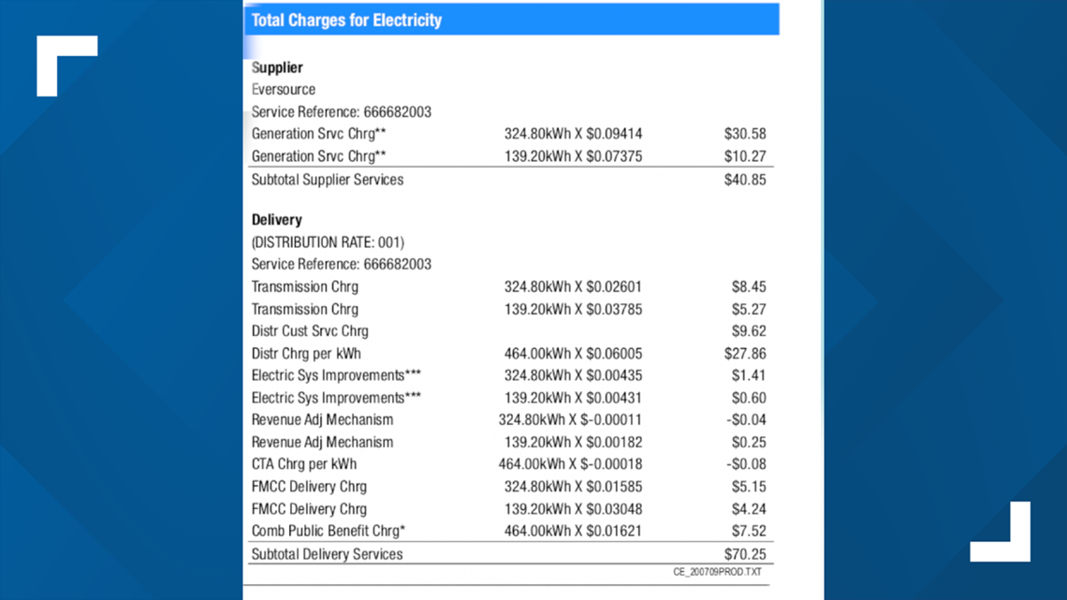Click the white corner bracket graphic top-left

pyautogui.click(x=66, y=66)
